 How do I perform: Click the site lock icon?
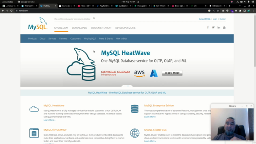(17, 11)
